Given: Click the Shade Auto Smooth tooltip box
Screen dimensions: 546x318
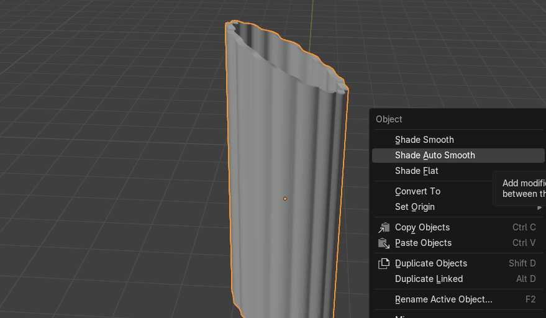Looking at the screenshot, I should [x=522, y=188].
